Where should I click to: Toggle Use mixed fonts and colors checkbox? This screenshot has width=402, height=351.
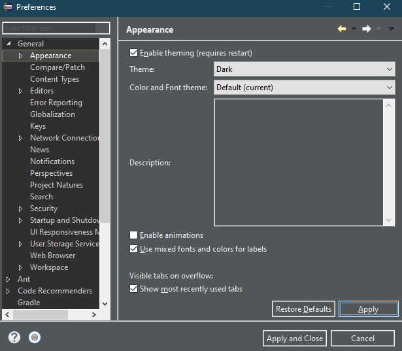point(134,249)
